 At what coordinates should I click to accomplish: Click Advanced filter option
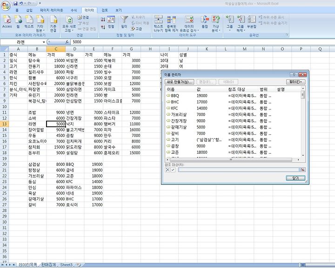click(x=136, y=29)
